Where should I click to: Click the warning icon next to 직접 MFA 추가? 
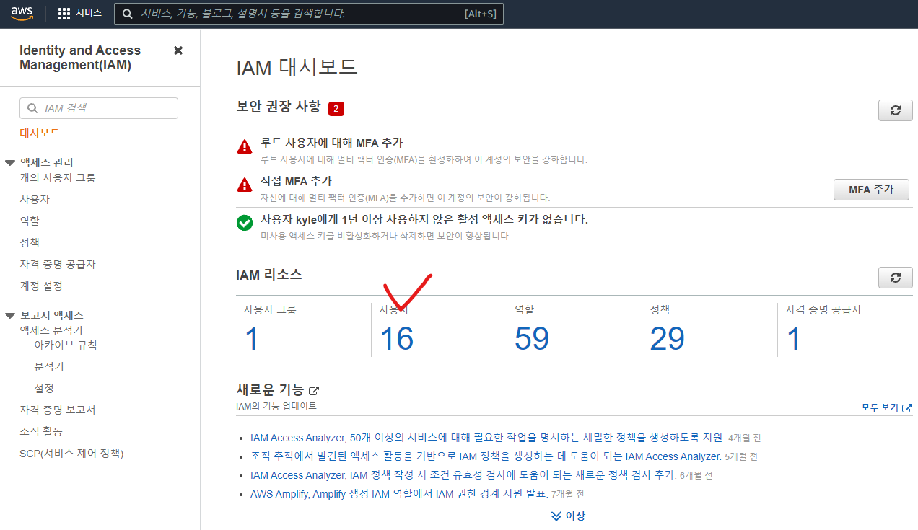(x=245, y=185)
